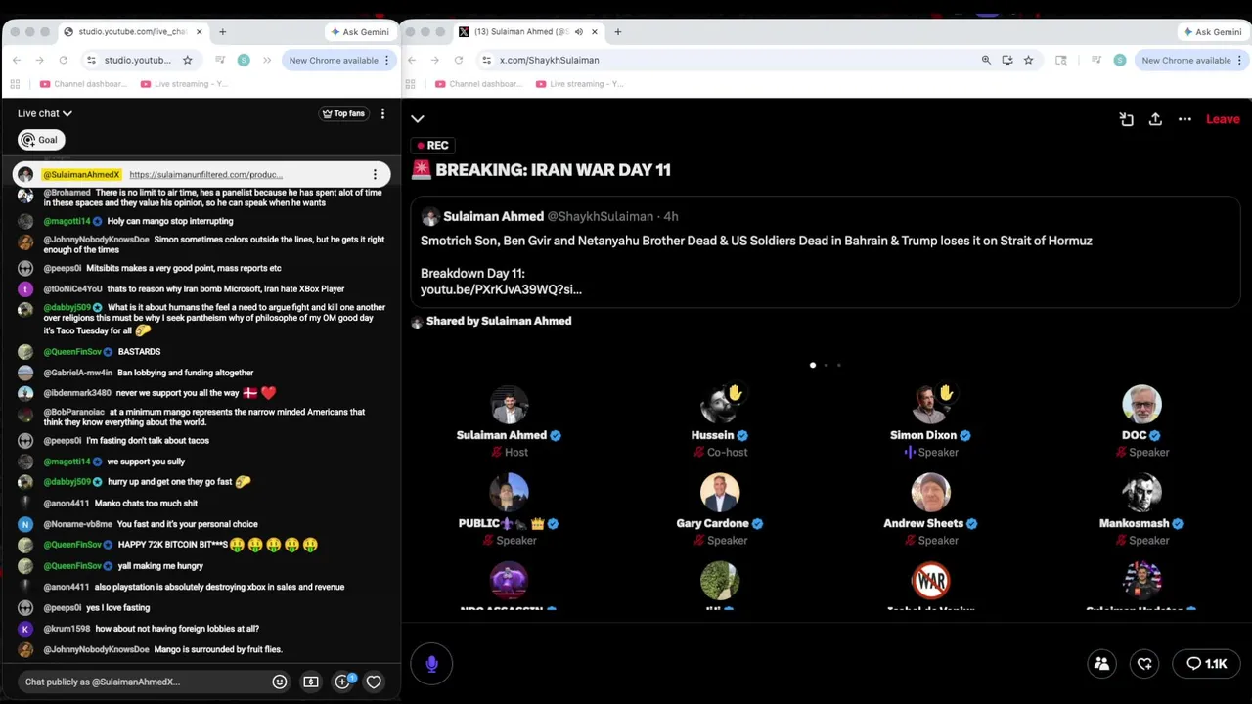Click New Chrome available in YouTube window
The width and height of the screenshot is (1252, 704).
339,60
